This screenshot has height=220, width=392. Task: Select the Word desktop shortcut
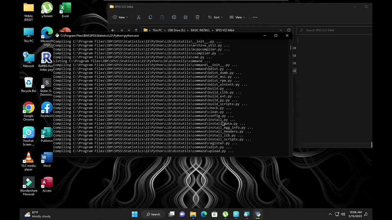47,160
